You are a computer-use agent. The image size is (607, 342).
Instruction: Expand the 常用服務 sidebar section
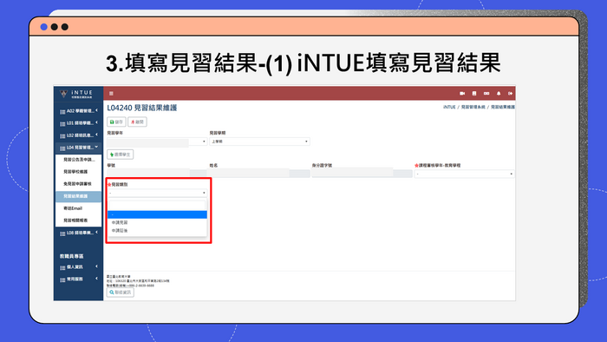click(x=79, y=280)
